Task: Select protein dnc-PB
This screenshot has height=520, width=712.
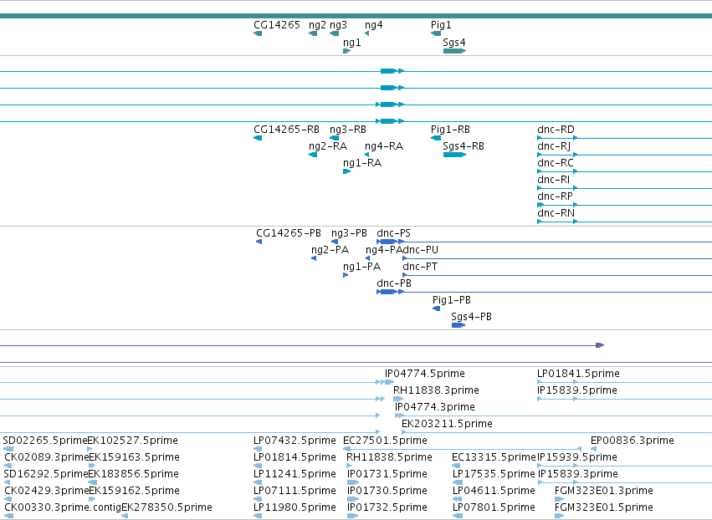Action: 394,283
